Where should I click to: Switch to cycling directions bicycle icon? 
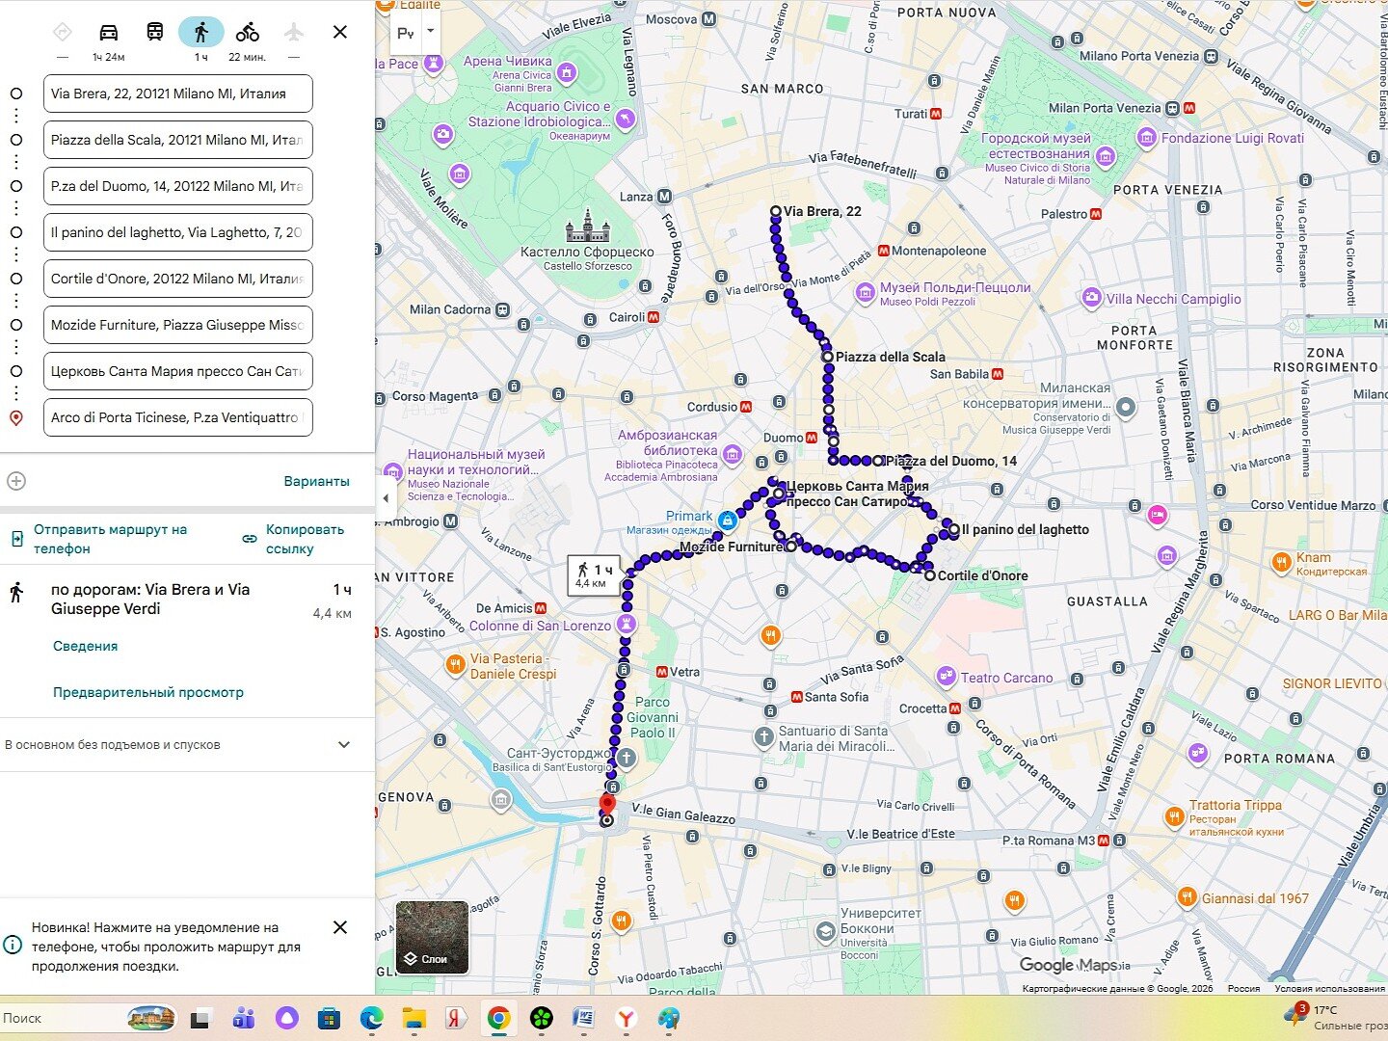pos(248,32)
